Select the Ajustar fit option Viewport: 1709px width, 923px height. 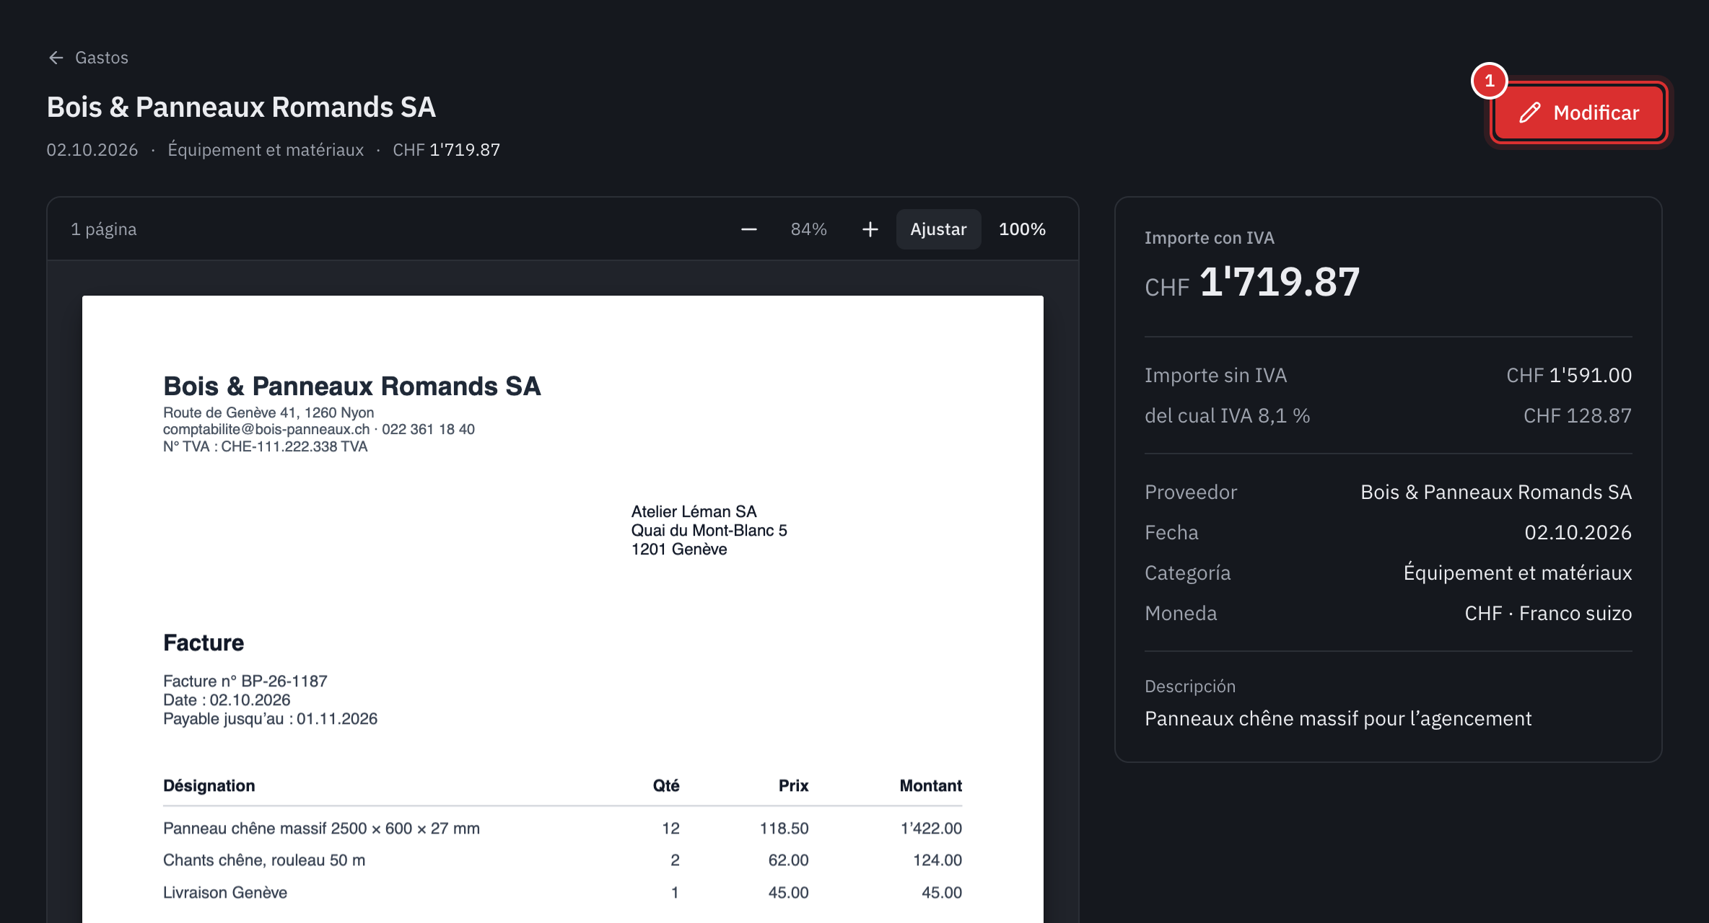(938, 229)
